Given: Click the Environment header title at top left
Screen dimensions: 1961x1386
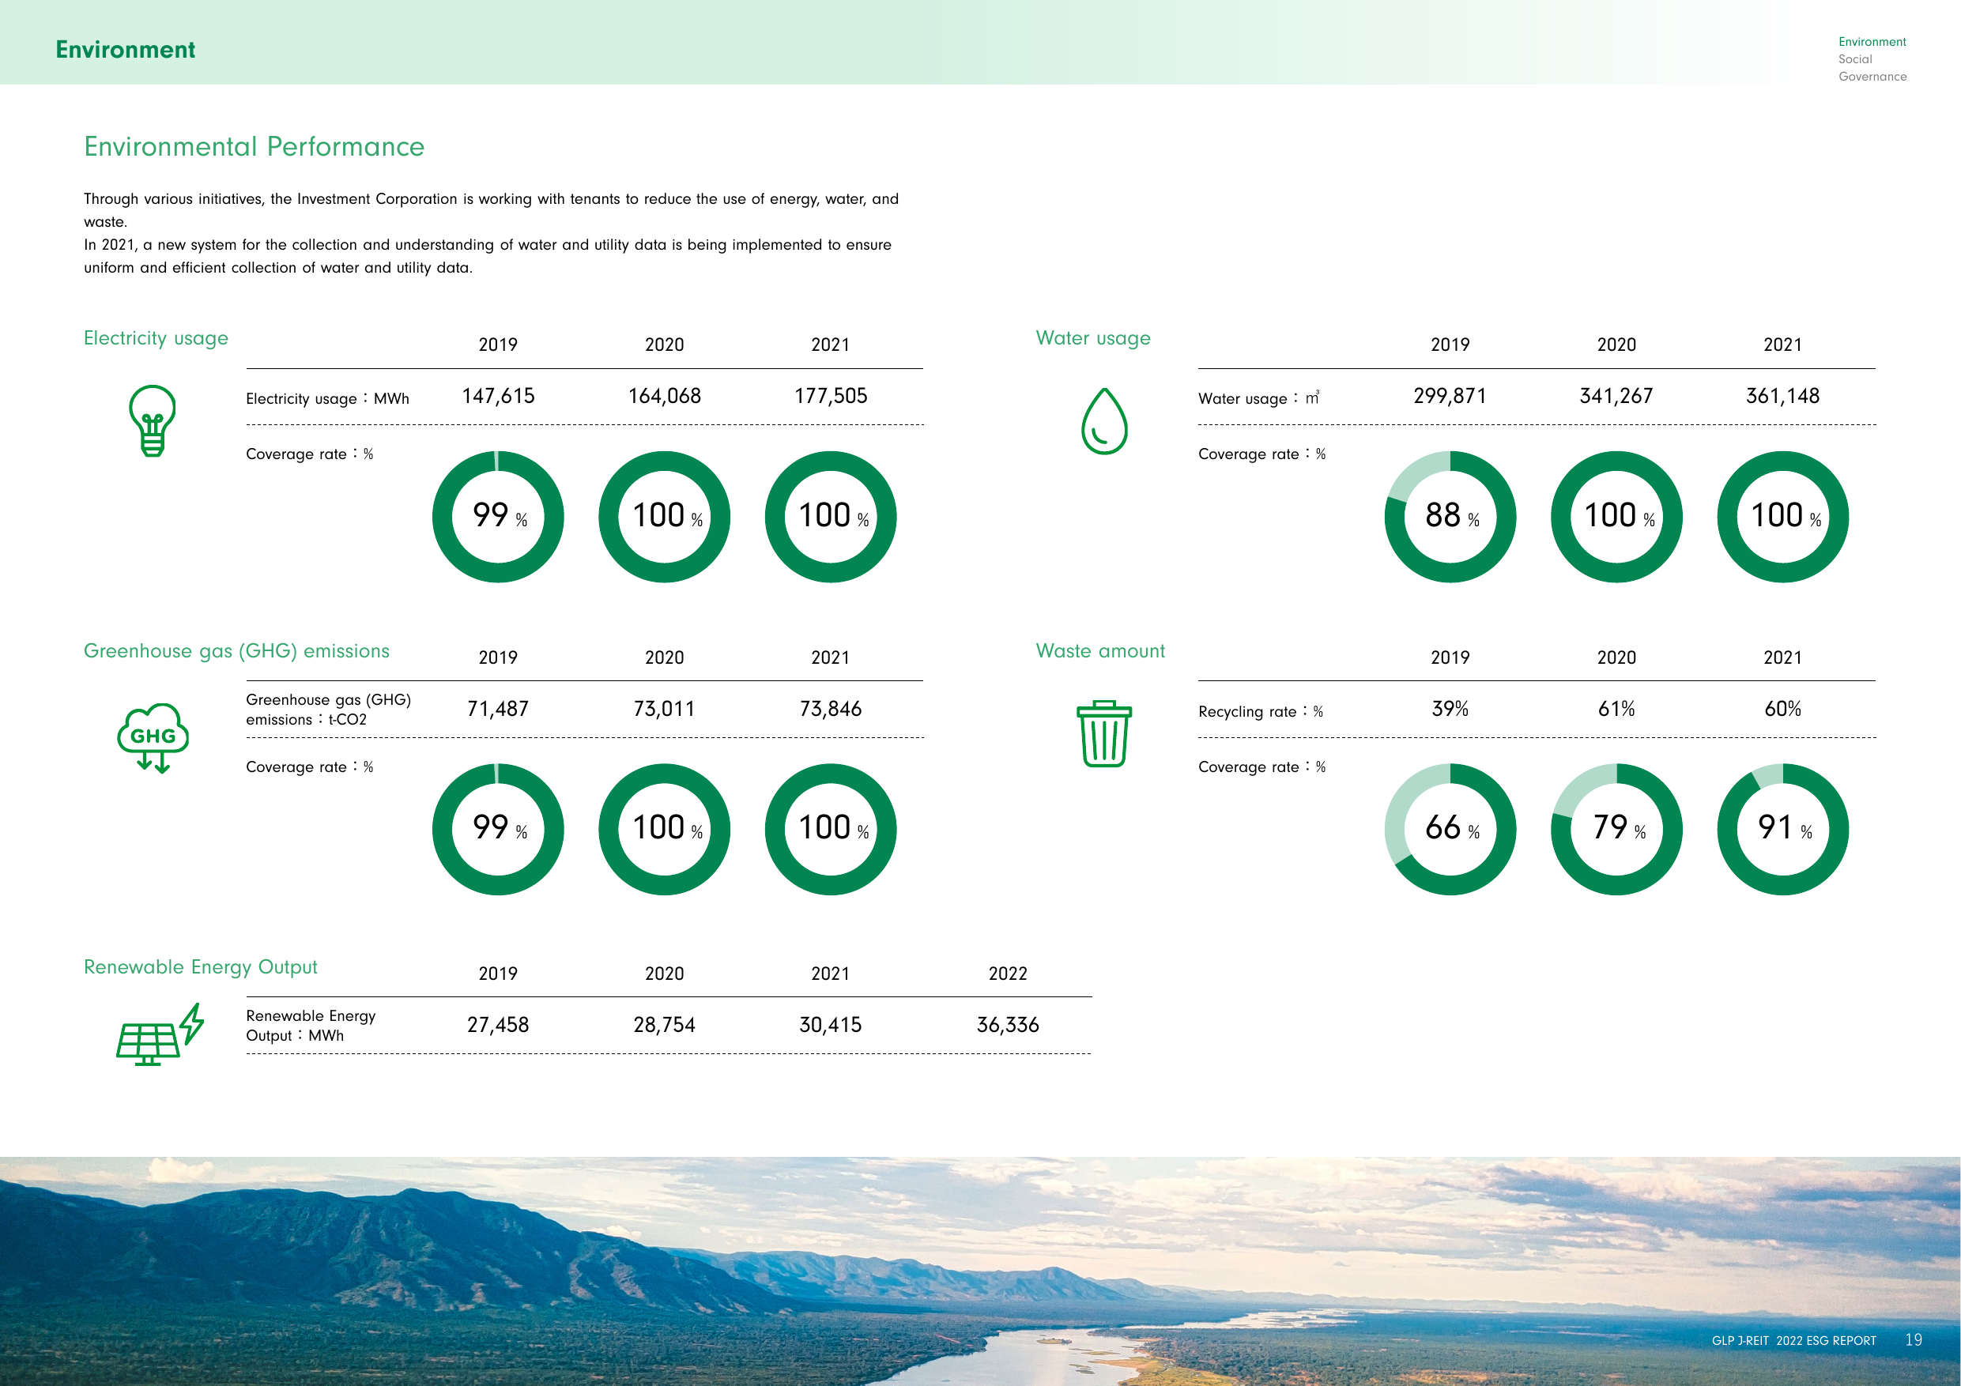Looking at the screenshot, I should coord(126,50).
